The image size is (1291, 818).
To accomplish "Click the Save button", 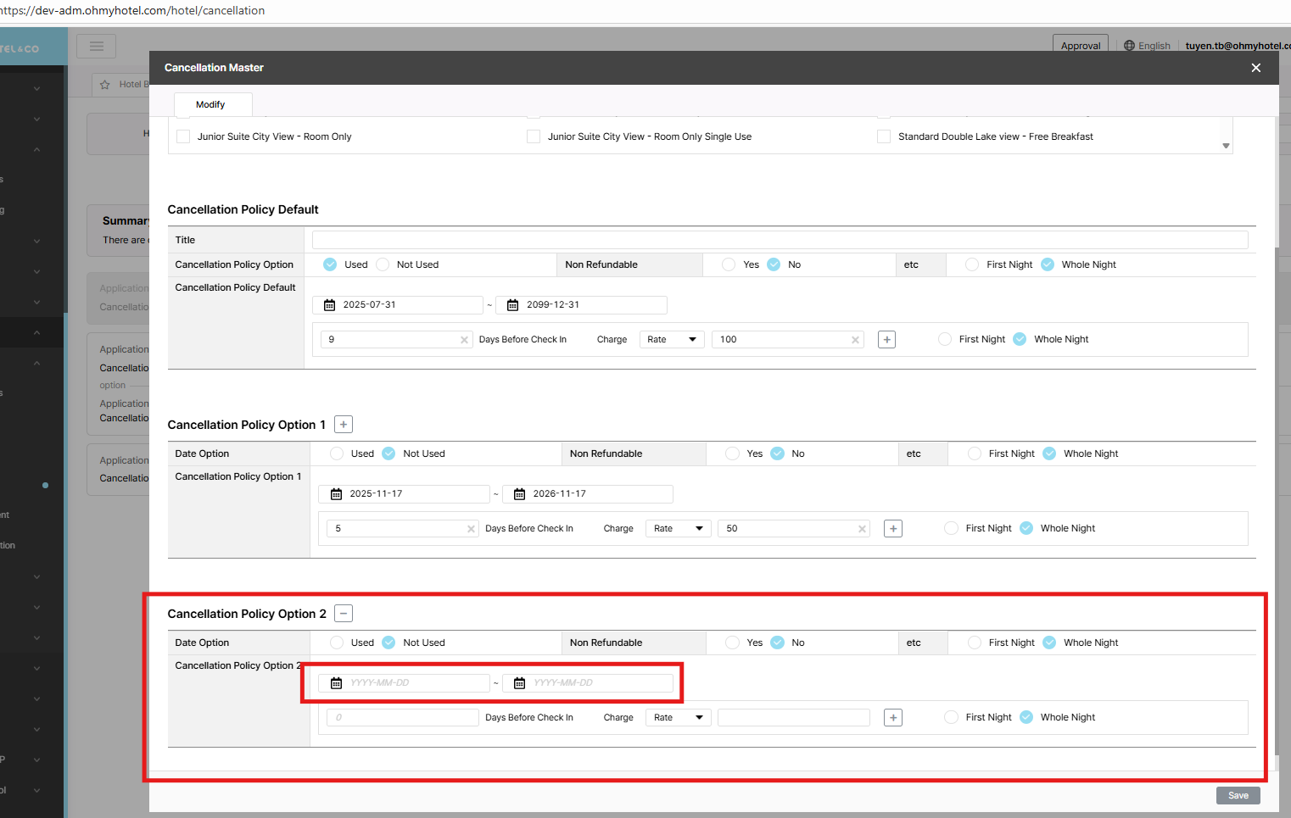I will [x=1238, y=795].
